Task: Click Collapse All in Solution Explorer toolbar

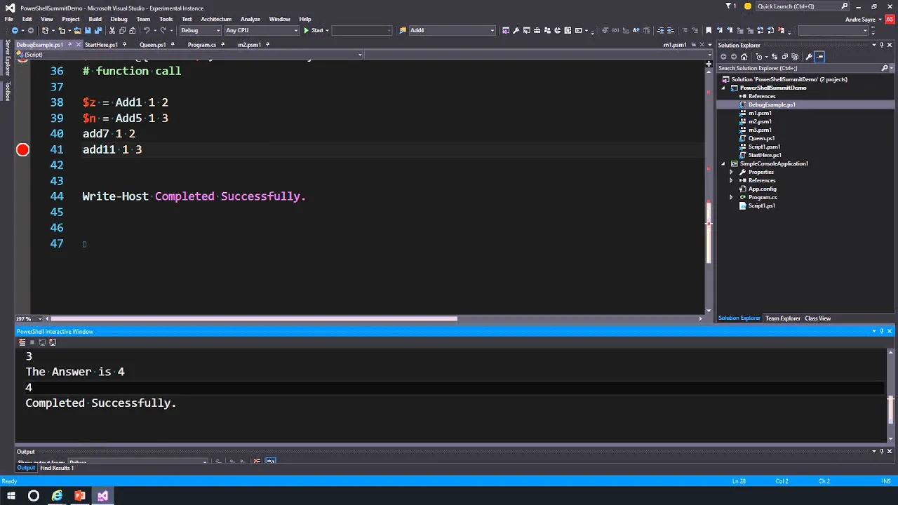Action: [784, 57]
